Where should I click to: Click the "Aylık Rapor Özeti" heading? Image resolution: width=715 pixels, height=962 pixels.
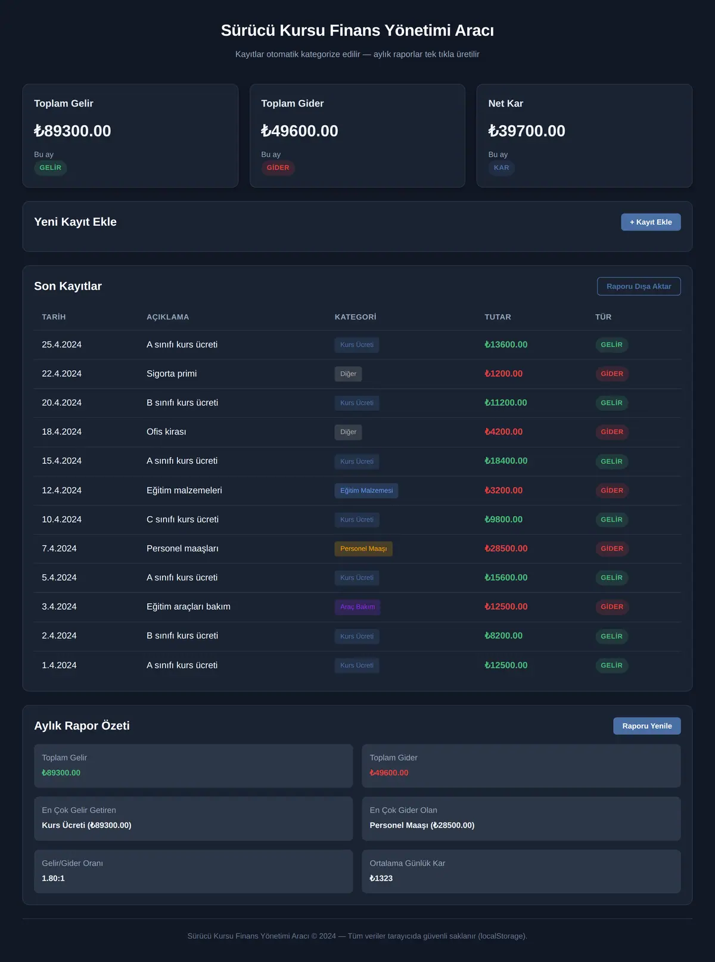82,726
